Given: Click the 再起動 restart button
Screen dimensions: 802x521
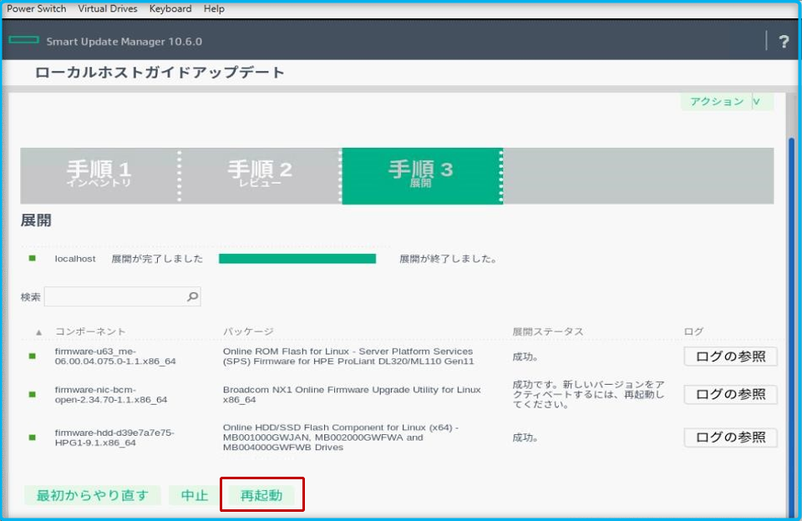Looking at the screenshot, I should point(262,494).
